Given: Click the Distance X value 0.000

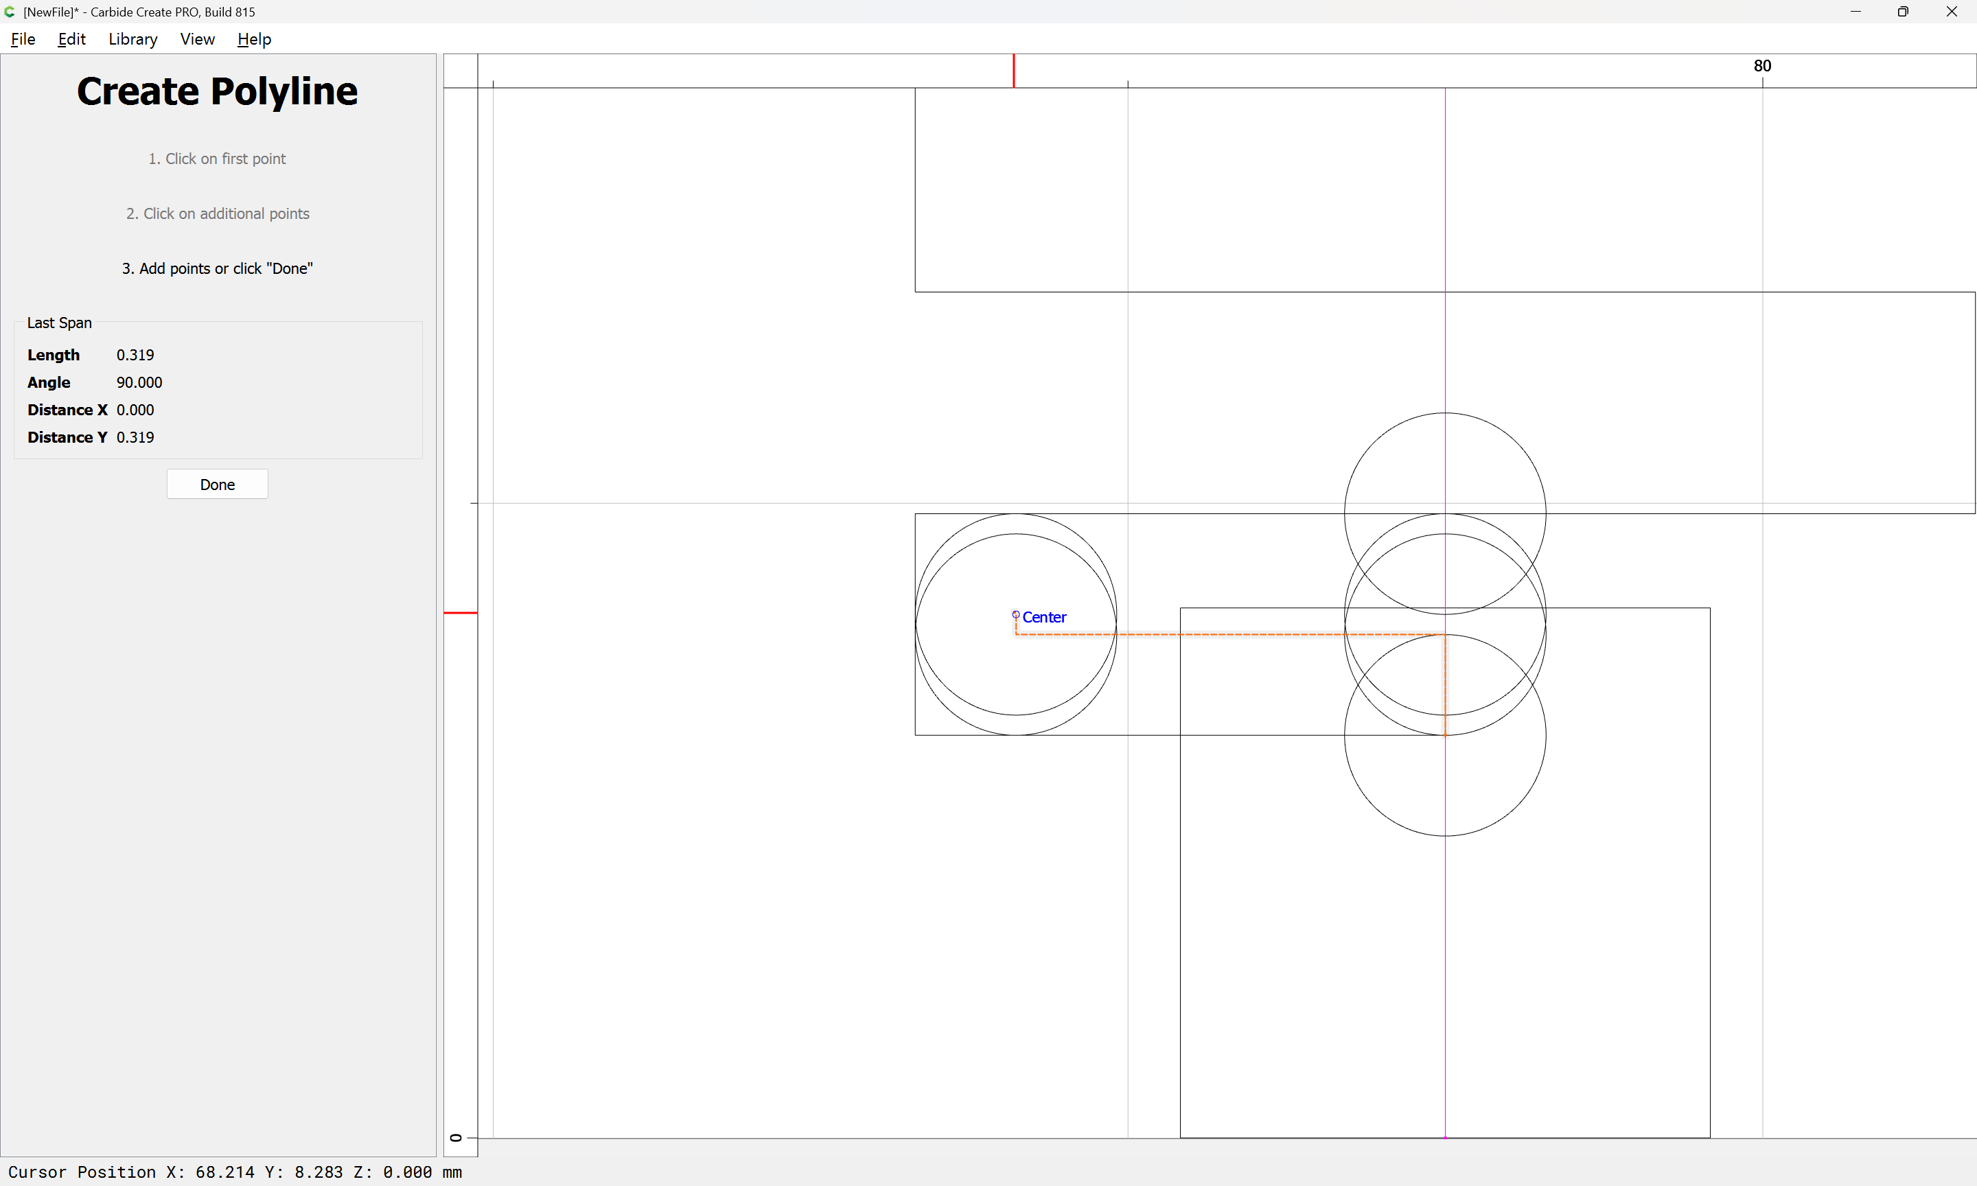Looking at the screenshot, I should pyautogui.click(x=135, y=410).
